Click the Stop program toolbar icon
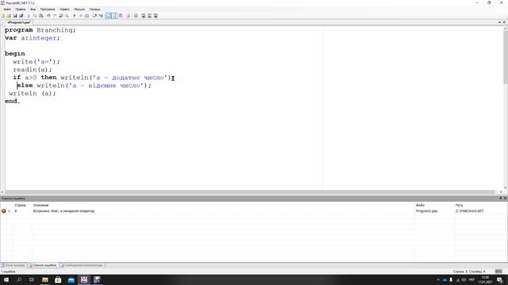This screenshot has height=285, width=508. 81,16
